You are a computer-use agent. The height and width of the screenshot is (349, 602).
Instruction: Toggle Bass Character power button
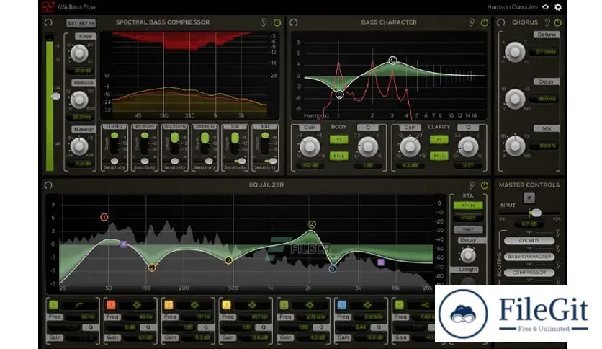point(485,22)
